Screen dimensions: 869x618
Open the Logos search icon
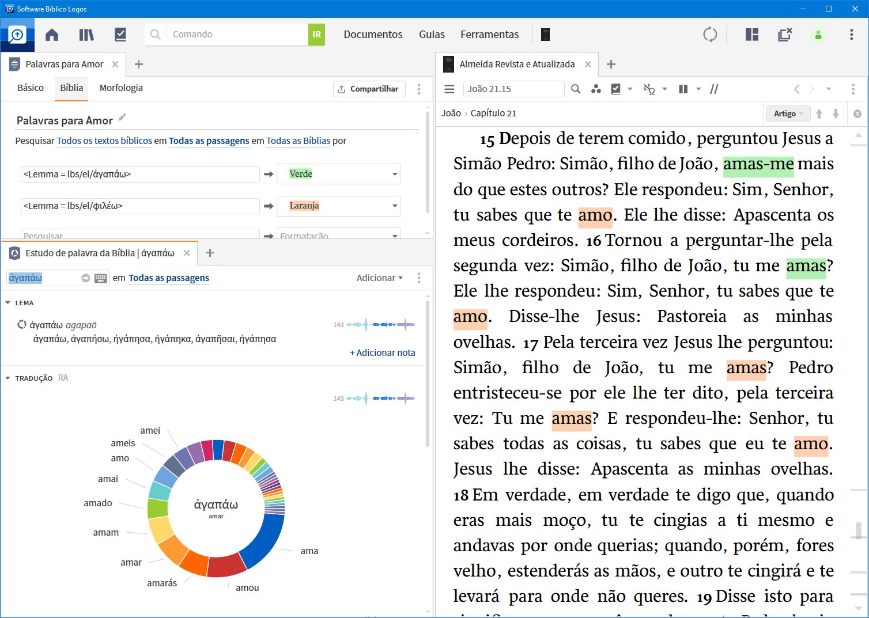click(x=17, y=35)
